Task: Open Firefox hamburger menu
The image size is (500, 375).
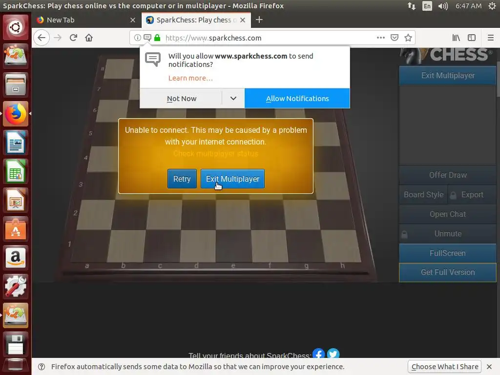Action: (x=491, y=38)
